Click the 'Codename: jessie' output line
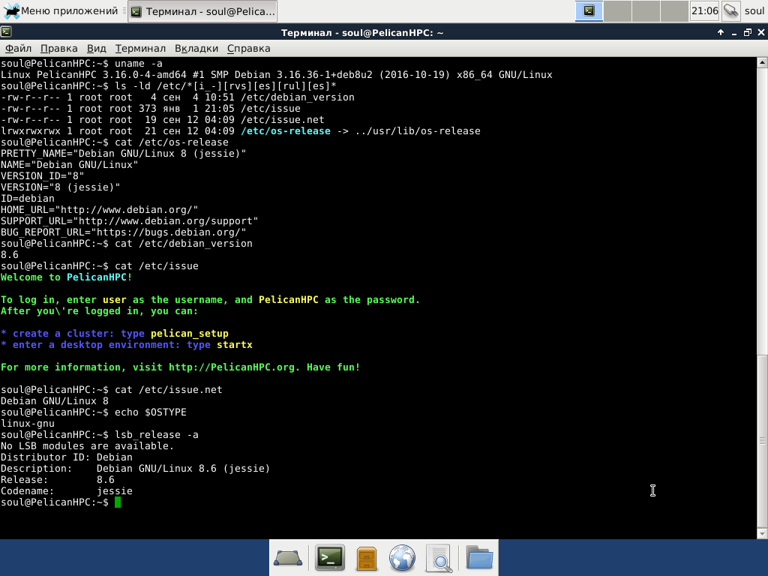The height and width of the screenshot is (576, 768). 67,491
